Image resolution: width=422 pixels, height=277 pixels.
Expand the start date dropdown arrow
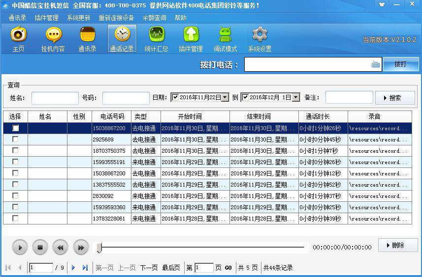225,97
